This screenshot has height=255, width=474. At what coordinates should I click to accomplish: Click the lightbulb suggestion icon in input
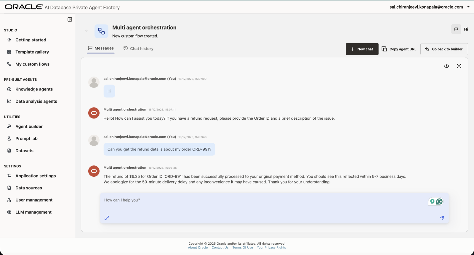(432, 202)
